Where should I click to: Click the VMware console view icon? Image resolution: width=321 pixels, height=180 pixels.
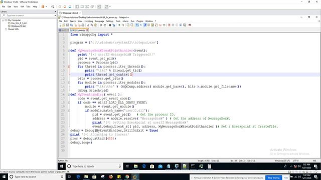coord(99,6)
